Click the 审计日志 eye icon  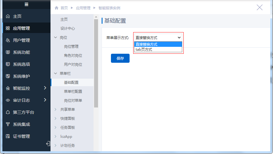coord(8,100)
